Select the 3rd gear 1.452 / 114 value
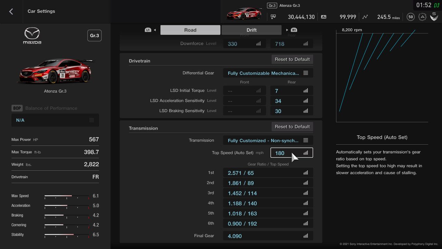Screen dimensions: 442x249 tap(268, 193)
